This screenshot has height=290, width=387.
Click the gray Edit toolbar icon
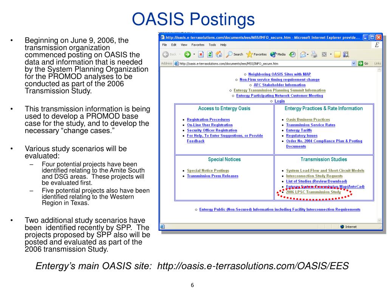(324, 54)
